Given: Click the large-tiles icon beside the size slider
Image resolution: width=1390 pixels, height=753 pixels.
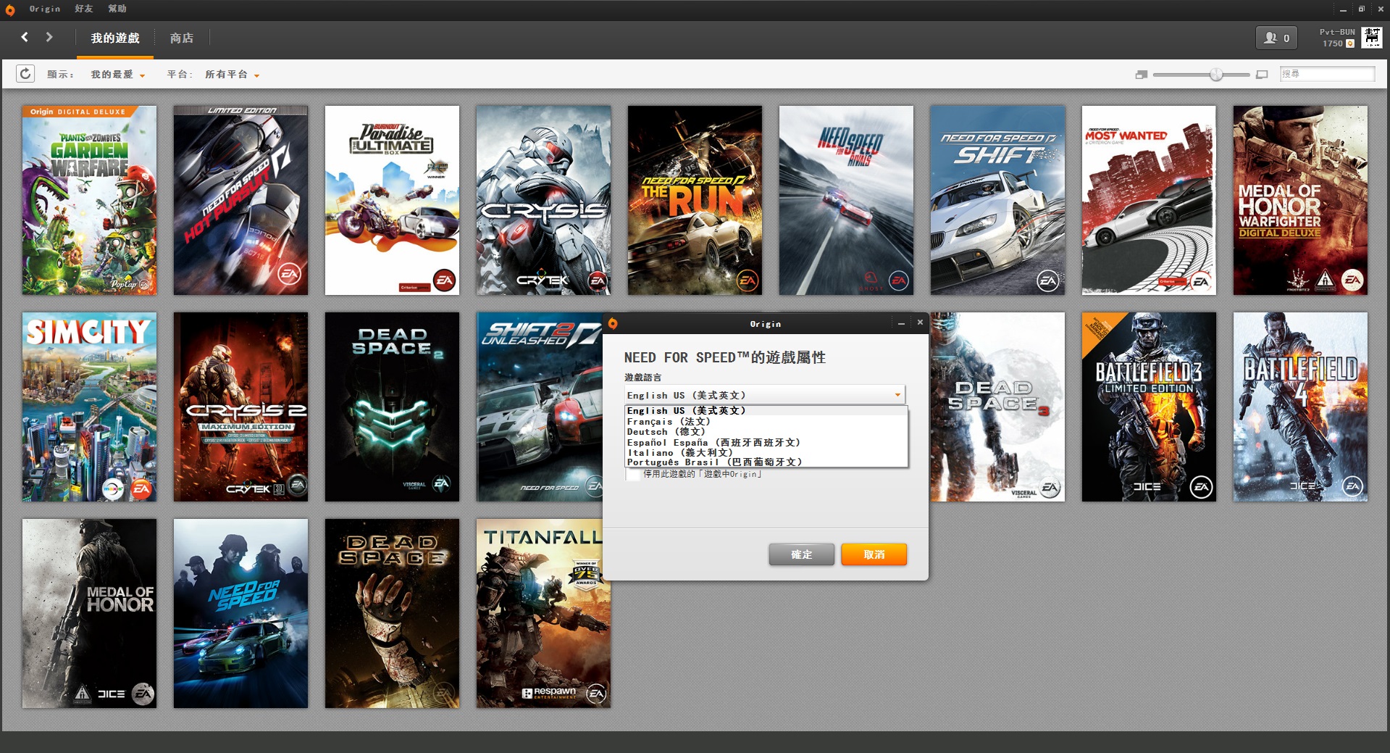Looking at the screenshot, I should click(1262, 75).
